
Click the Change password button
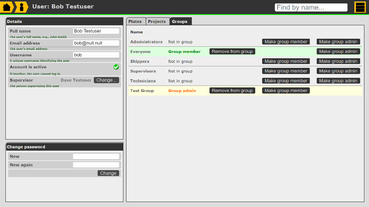[x=108, y=173]
